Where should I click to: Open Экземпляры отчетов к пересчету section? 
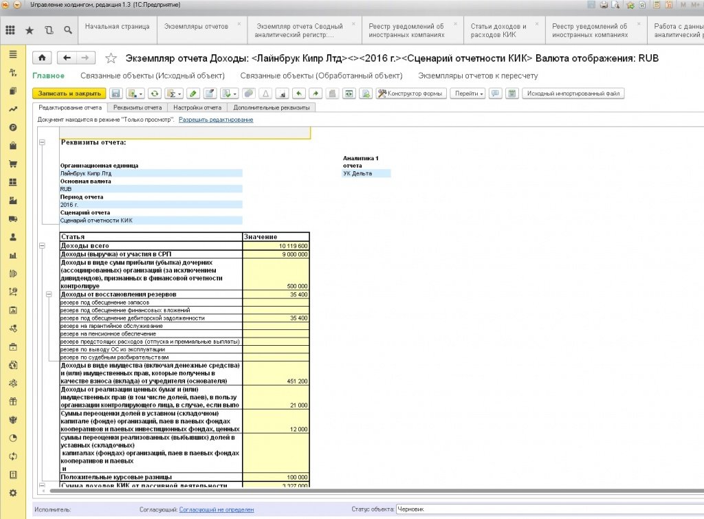point(478,76)
